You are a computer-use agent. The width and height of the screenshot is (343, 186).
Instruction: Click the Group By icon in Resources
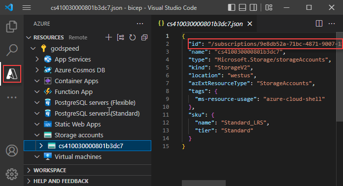[x=121, y=37]
